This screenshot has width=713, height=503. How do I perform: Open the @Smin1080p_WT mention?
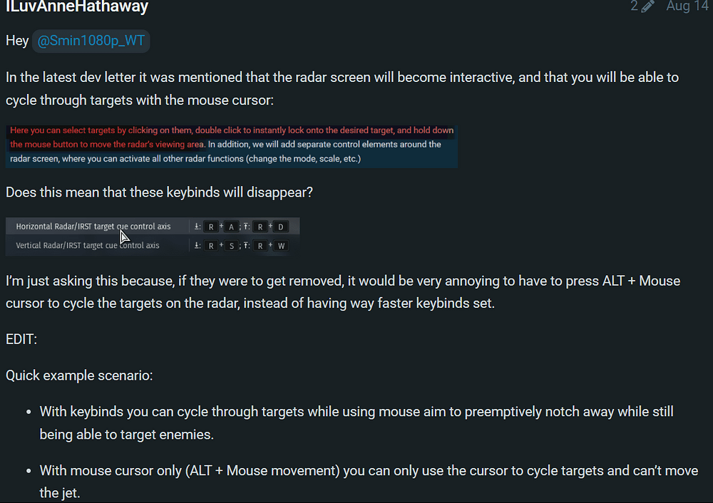(89, 41)
